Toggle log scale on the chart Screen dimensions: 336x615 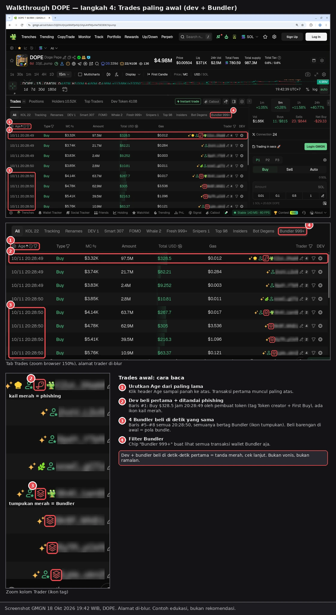click(315, 89)
